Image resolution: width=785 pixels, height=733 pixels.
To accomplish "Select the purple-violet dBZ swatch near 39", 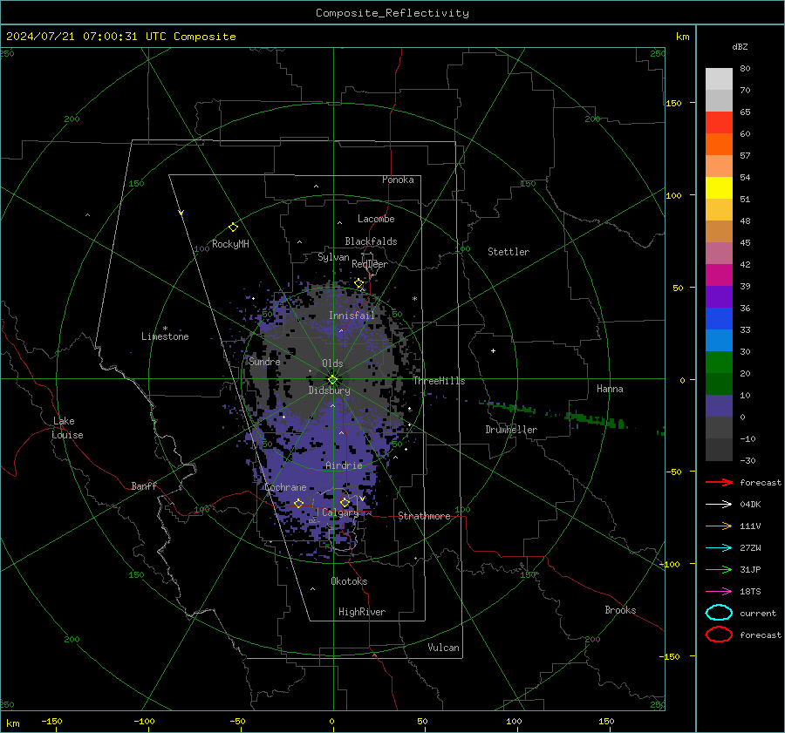I will 719,296.
